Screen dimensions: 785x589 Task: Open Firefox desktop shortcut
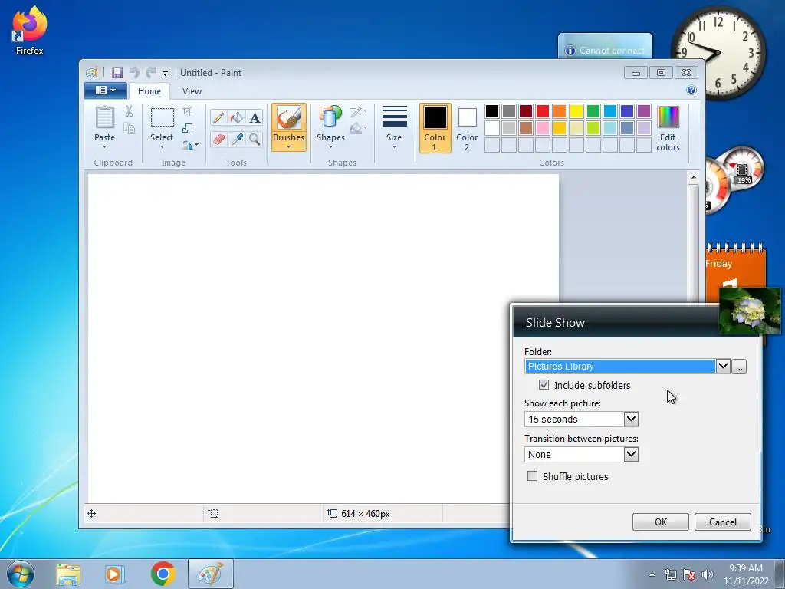30,30
